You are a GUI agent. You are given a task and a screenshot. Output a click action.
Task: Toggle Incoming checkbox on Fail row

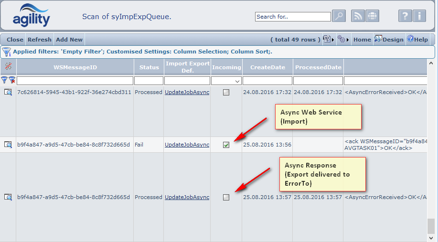(226, 145)
